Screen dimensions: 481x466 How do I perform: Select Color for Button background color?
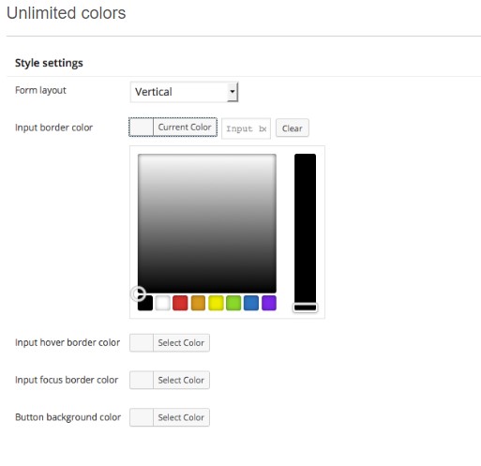tap(170, 417)
